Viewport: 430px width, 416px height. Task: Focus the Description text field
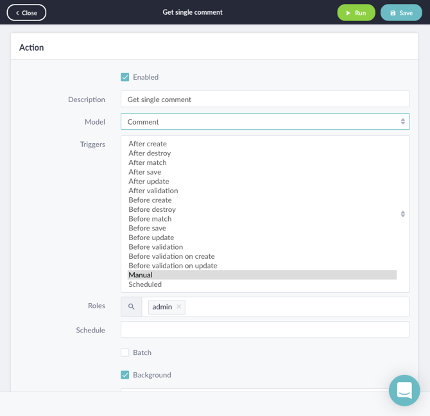tap(264, 100)
